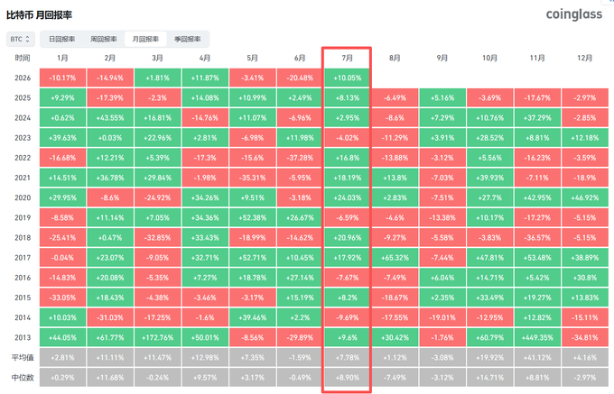Viewport: 614px width, 394px height.
Task: Click the +37.29% cell for November 2024
Action: 537,117
